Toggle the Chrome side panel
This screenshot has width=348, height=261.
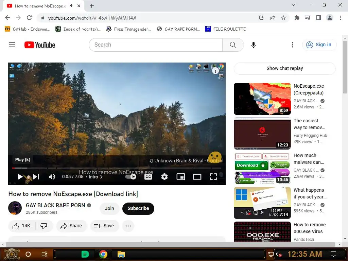[319, 18]
